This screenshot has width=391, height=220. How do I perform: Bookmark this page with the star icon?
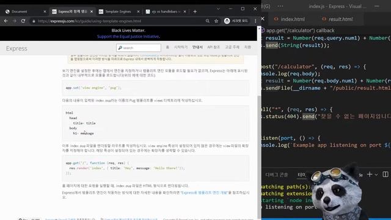coord(216,21)
